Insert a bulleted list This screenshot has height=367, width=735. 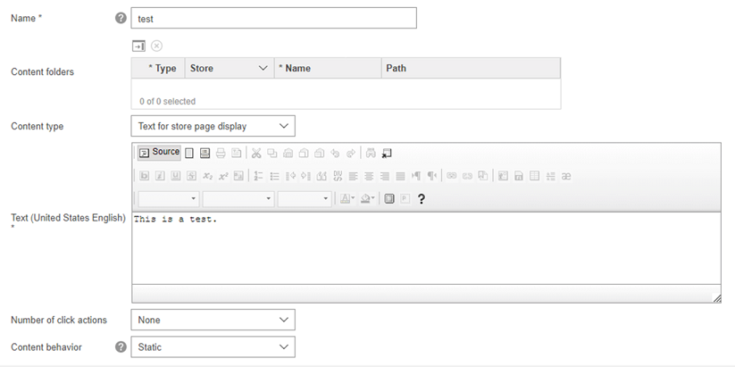274,176
